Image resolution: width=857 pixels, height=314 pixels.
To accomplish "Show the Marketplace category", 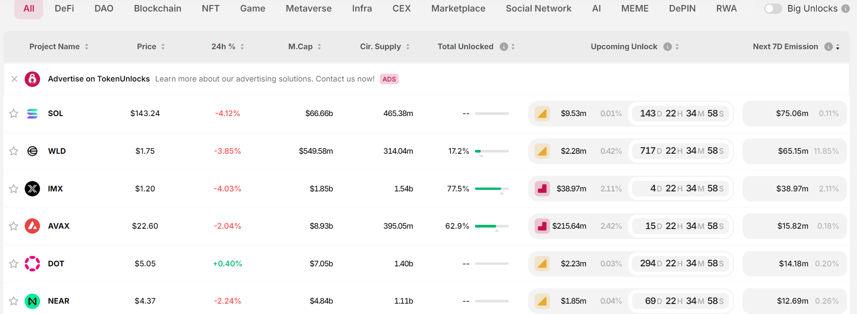I will click(458, 8).
